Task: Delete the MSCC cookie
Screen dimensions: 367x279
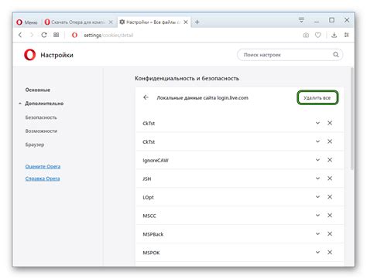Action: tap(330, 216)
